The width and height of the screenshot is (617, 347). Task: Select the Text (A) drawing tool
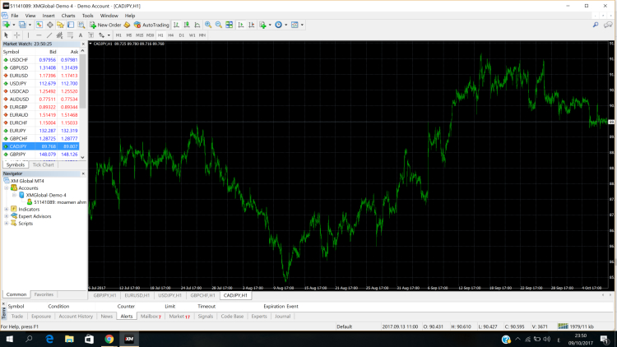click(81, 35)
